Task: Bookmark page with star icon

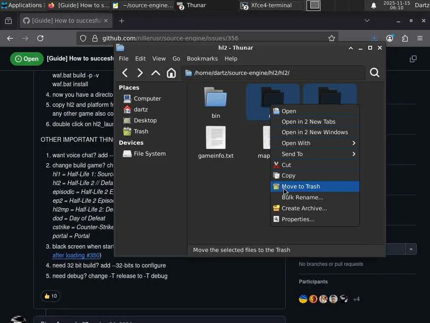Action: pyautogui.click(x=332, y=38)
